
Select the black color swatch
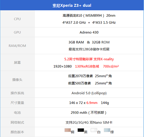[81, 130]
